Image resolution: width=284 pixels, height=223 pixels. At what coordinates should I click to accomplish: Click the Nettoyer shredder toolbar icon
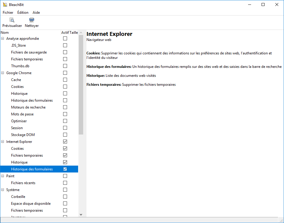pos(32,20)
